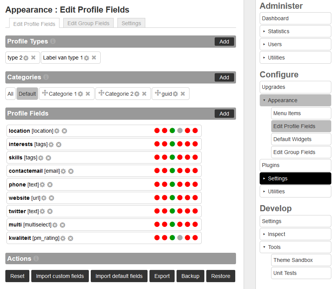
Task: Open the Settings tab
Action: pos(131,23)
